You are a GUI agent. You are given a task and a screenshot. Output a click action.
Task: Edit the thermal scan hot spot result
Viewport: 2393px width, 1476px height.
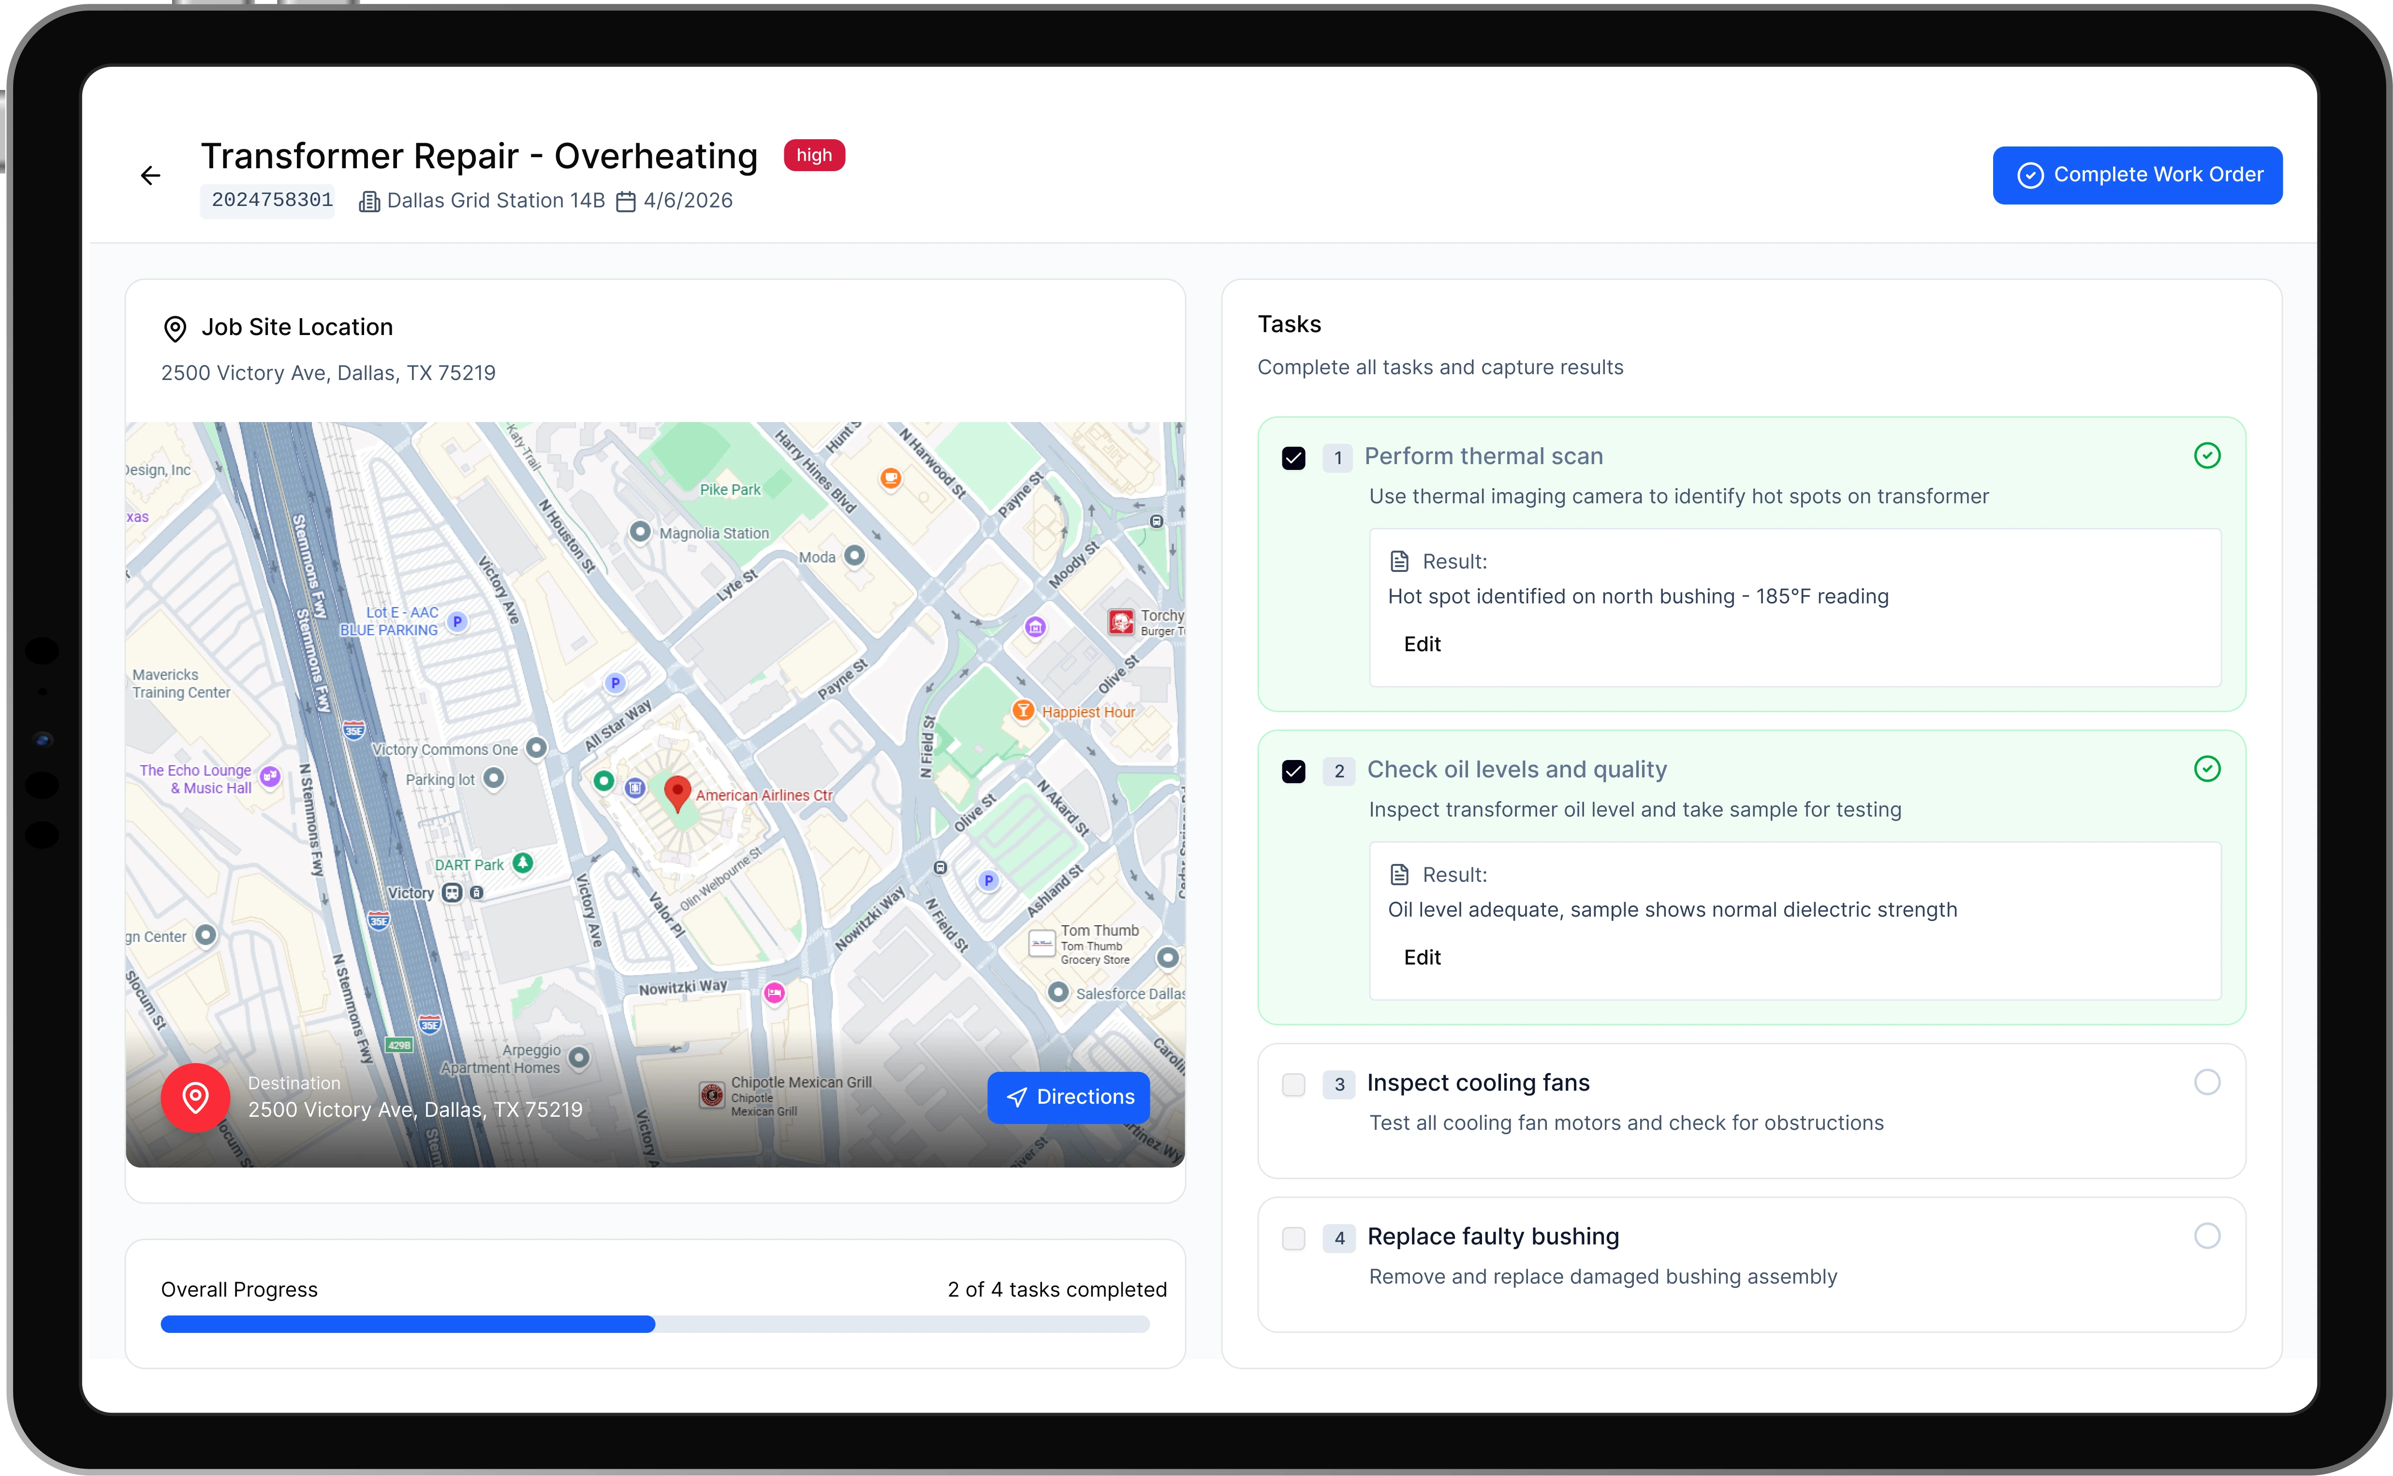click(x=1422, y=644)
